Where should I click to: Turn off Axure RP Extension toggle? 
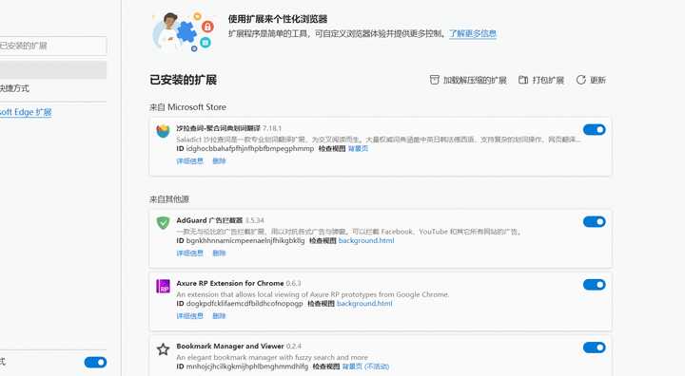pos(594,285)
